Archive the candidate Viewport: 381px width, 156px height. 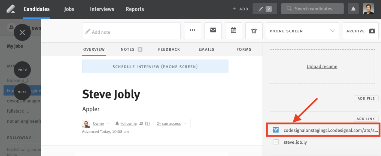pyautogui.click(x=360, y=31)
